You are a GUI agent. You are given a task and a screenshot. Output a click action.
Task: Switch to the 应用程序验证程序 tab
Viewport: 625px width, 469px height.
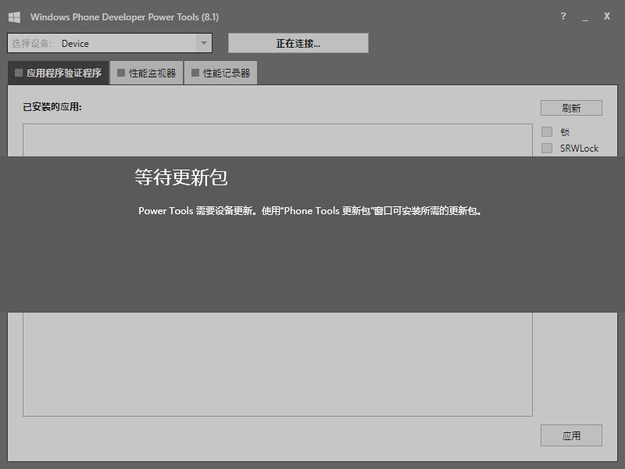point(58,73)
